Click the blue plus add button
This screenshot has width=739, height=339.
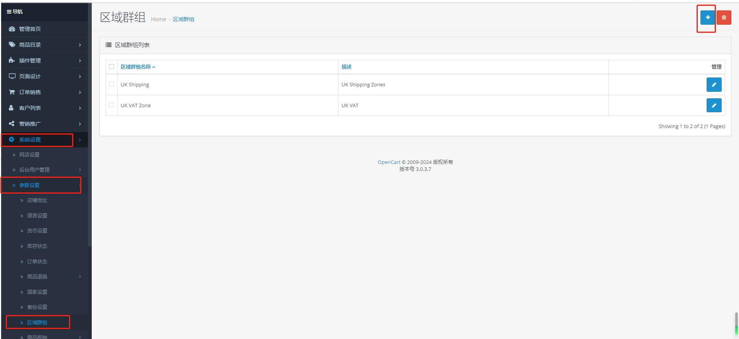point(707,17)
